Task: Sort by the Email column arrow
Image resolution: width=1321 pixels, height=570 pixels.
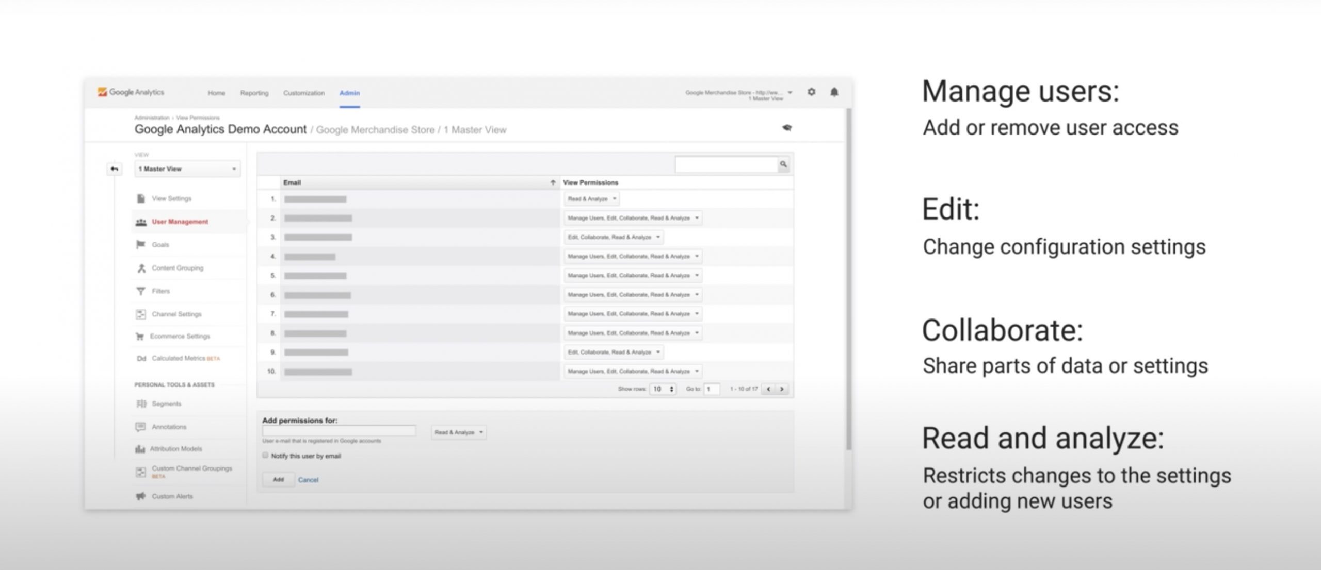Action: 553,182
